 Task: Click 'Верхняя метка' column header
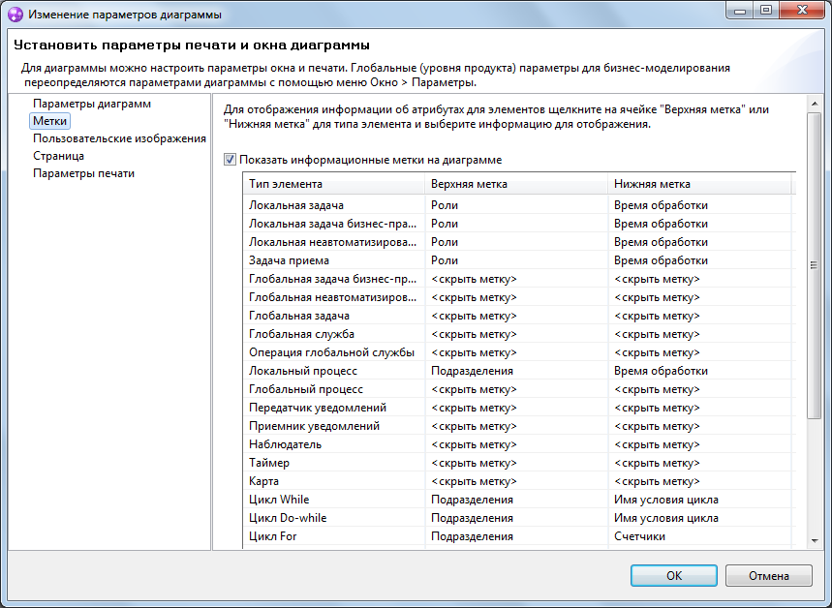point(515,184)
